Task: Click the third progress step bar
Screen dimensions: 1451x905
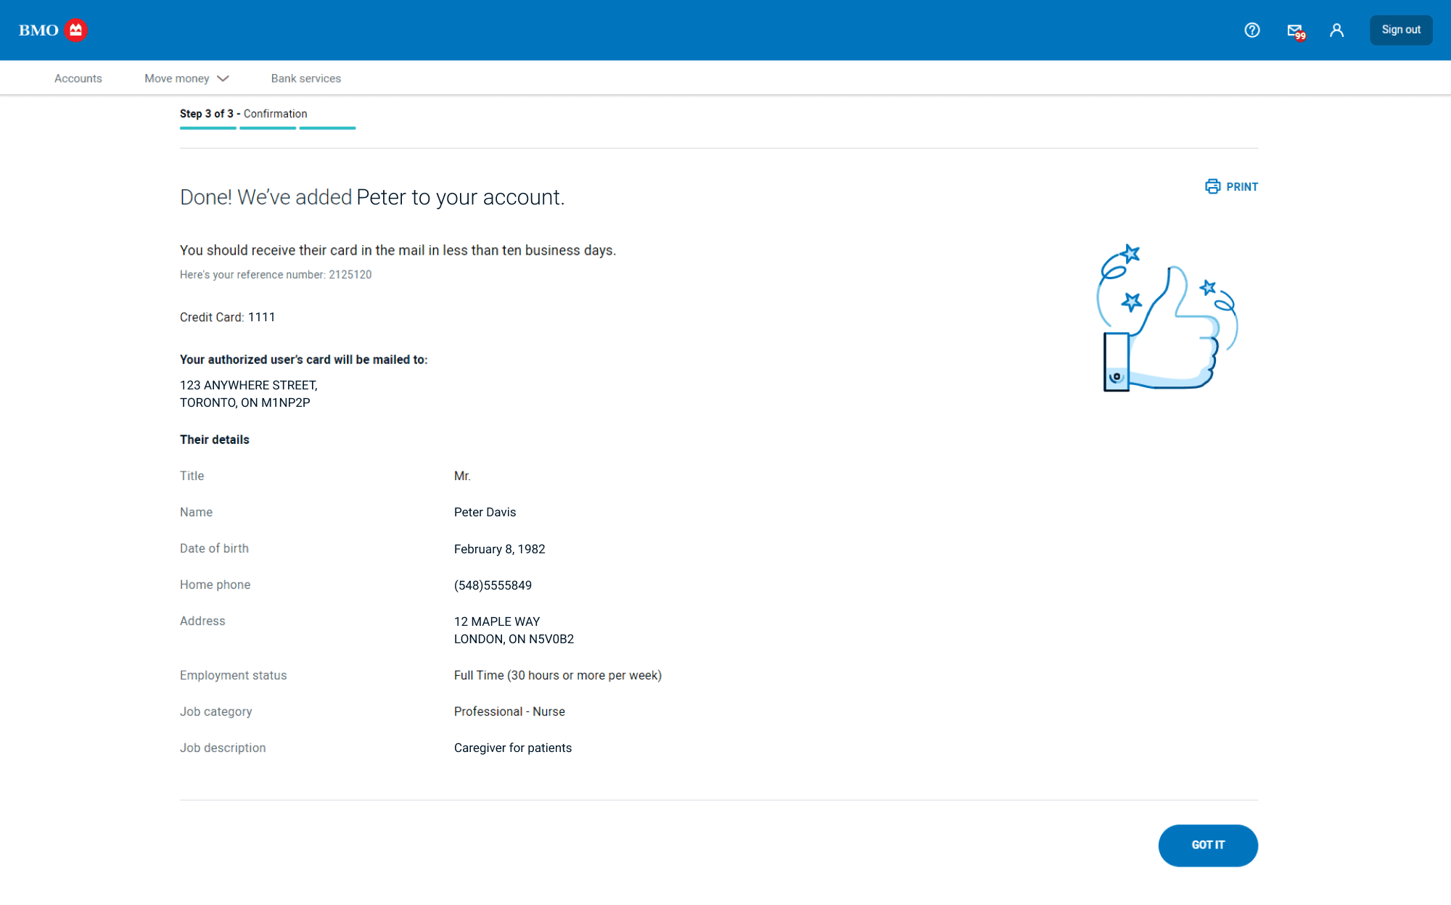Action: point(327,128)
